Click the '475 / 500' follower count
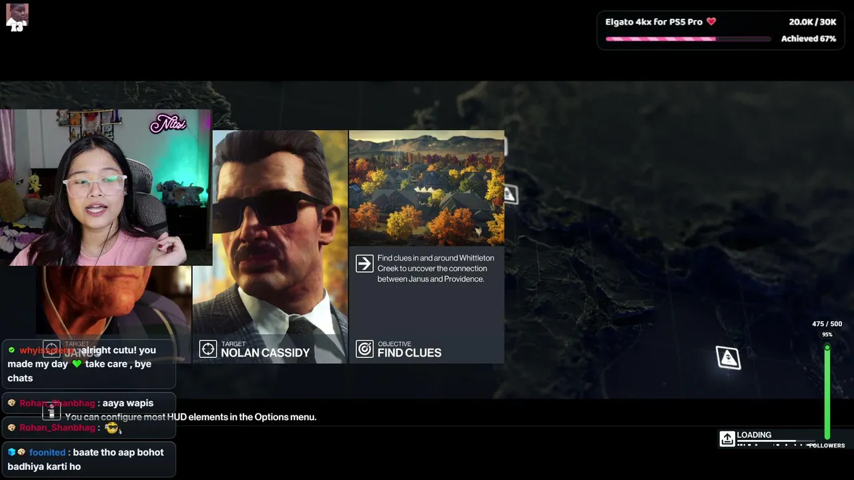The height and width of the screenshot is (480, 854). tap(827, 324)
